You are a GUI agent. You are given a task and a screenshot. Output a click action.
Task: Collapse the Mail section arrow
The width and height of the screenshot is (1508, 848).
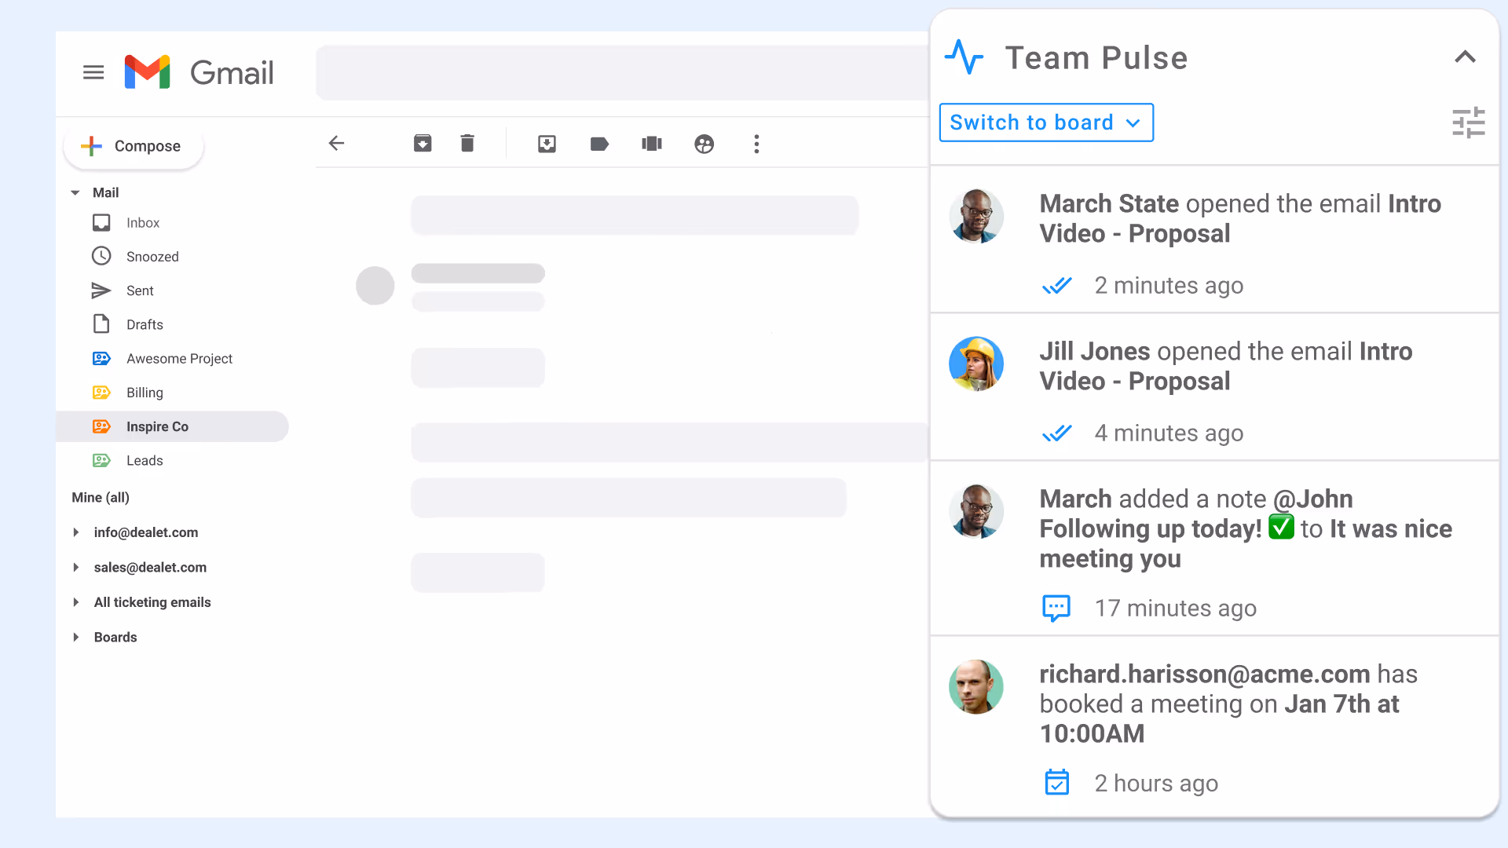[x=75, y=192]
